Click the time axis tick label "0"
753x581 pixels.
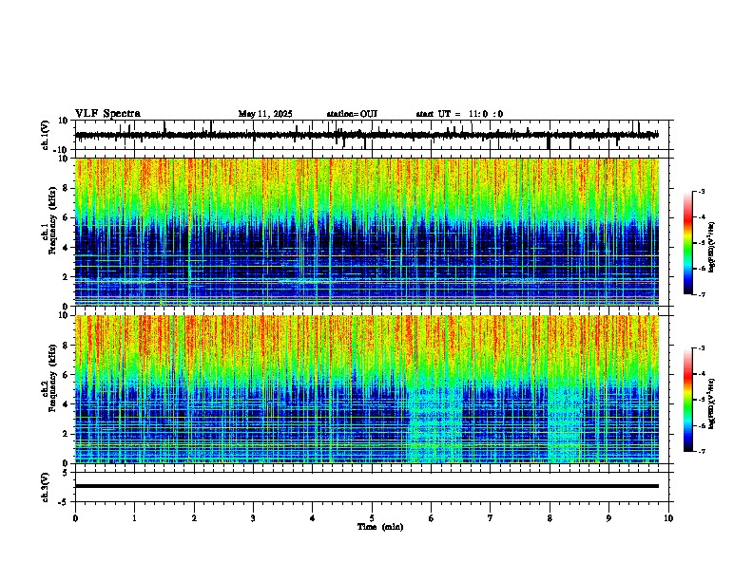pos(75,518)
